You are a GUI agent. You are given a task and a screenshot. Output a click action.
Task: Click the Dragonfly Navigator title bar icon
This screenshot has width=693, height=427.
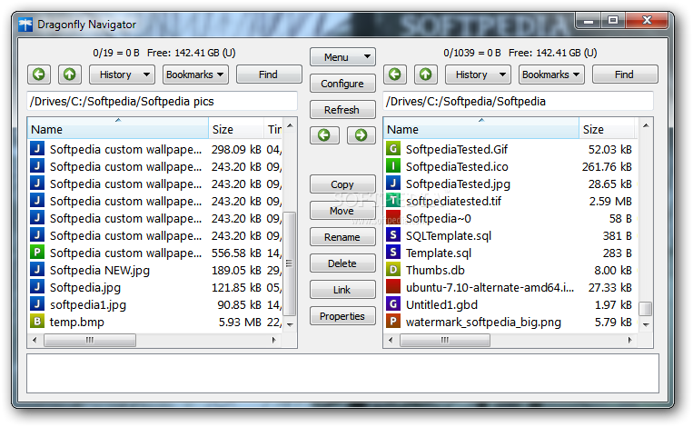tap(25, 25)
